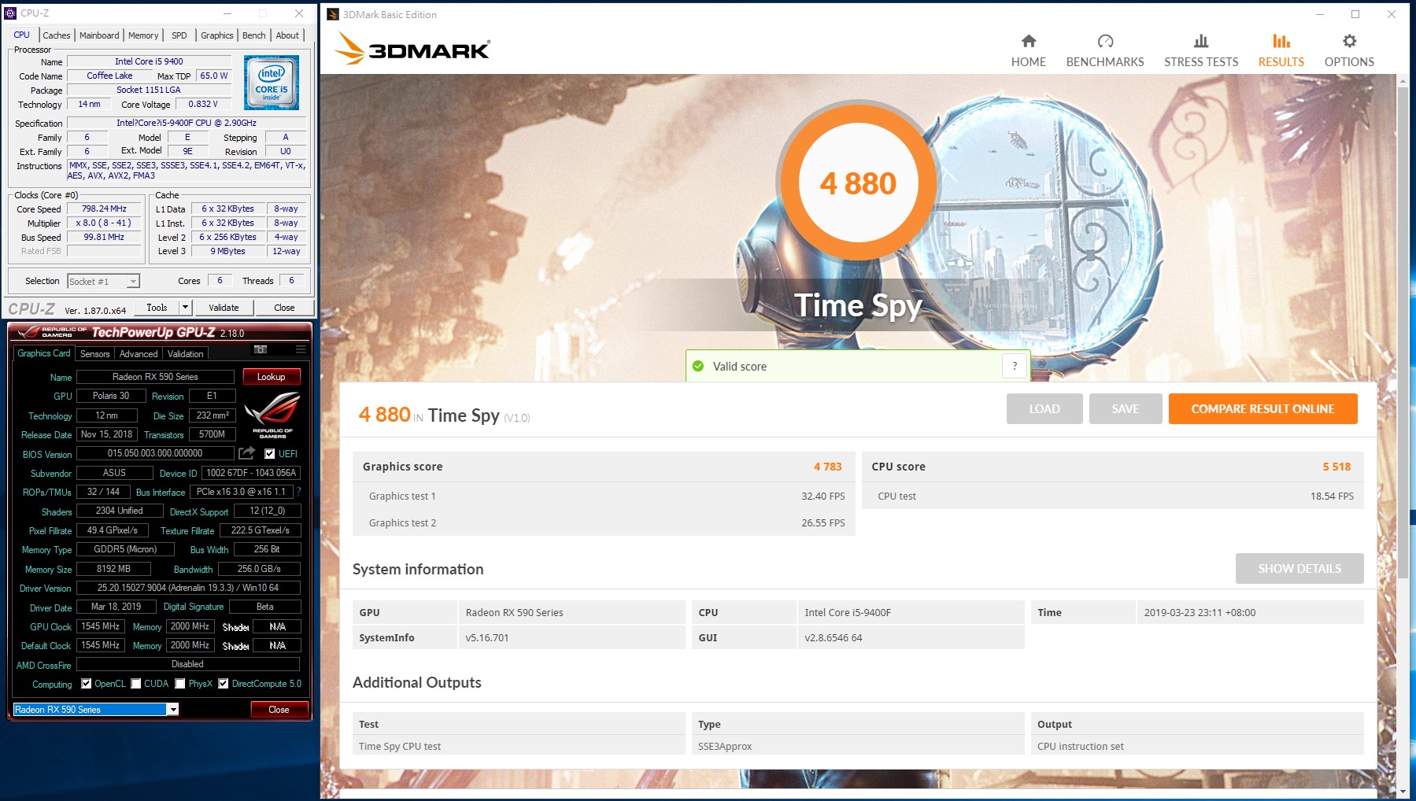Toggle the UEFI checkbox in GPU-Z

(x=270, y=453)
